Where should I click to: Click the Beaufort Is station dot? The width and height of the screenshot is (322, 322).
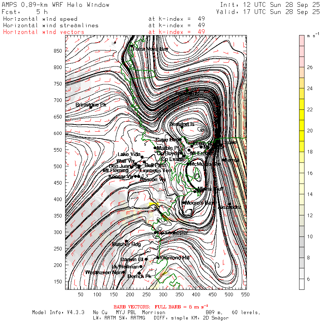[x=182, y=127]
